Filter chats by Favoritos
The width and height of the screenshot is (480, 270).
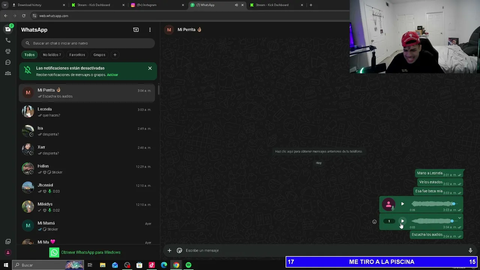[x=77, y=55]
